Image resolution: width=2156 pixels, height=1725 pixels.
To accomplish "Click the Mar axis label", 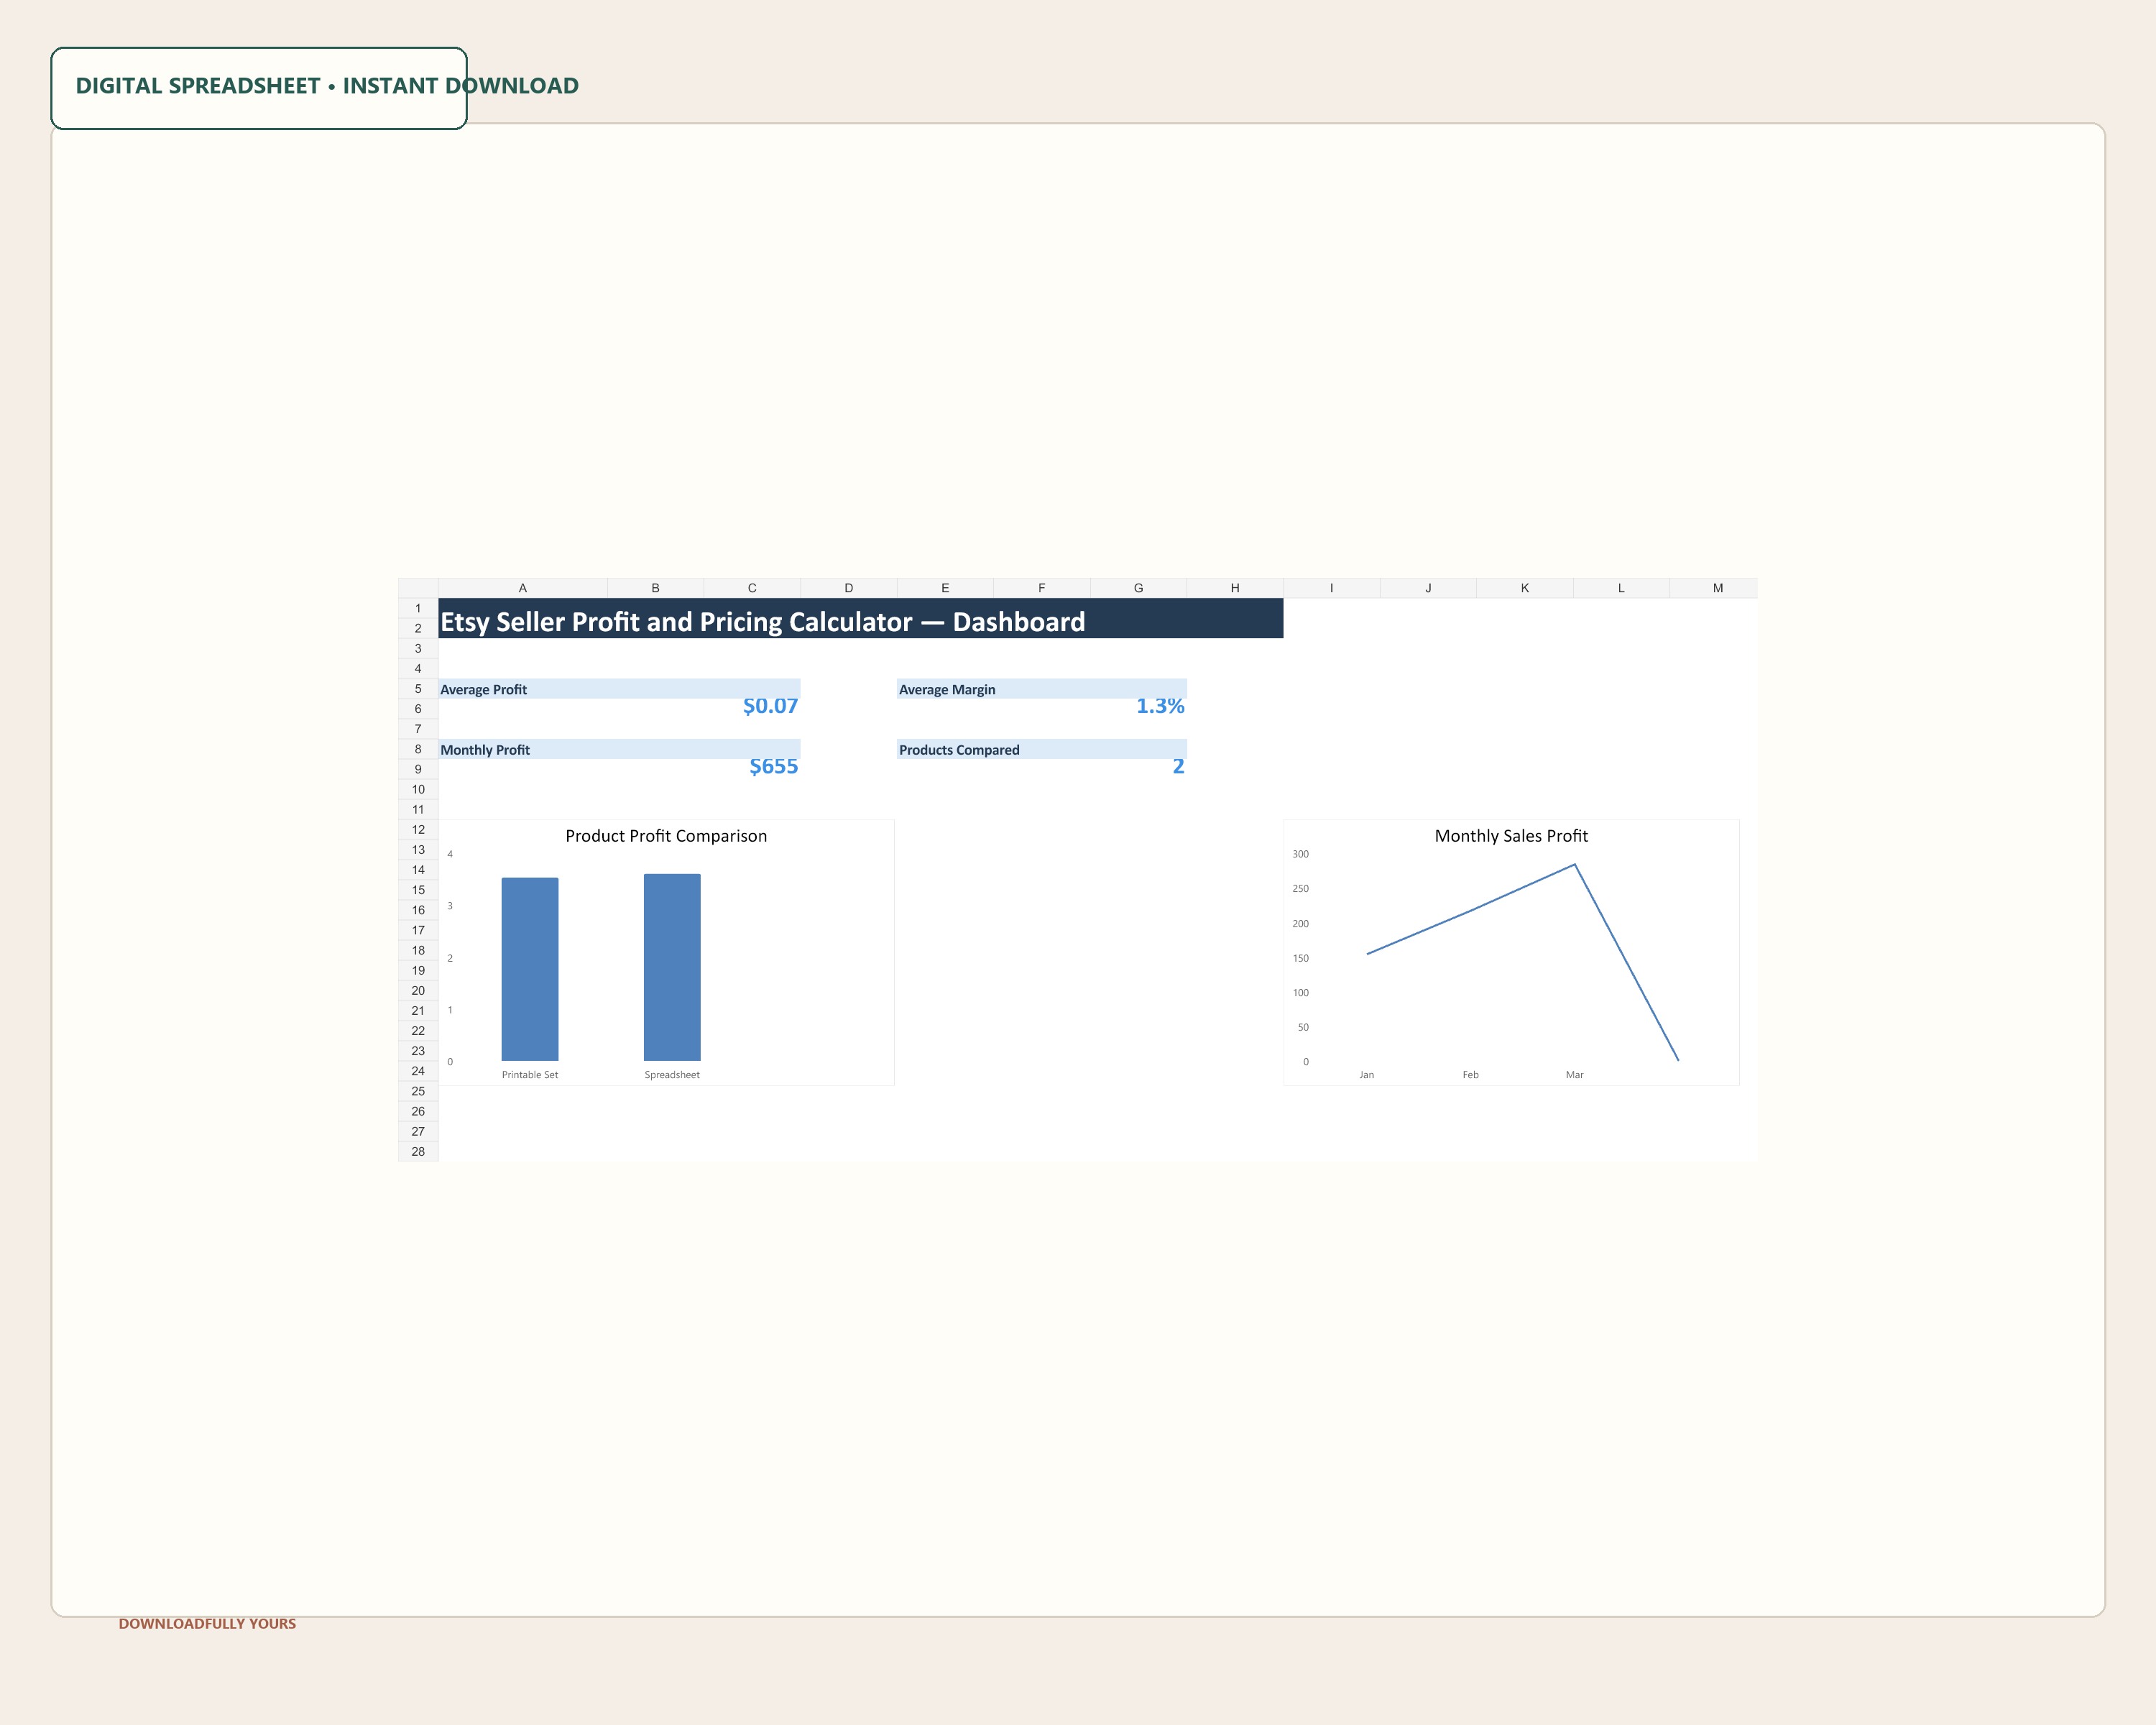I will [x=1574, y=1075].
